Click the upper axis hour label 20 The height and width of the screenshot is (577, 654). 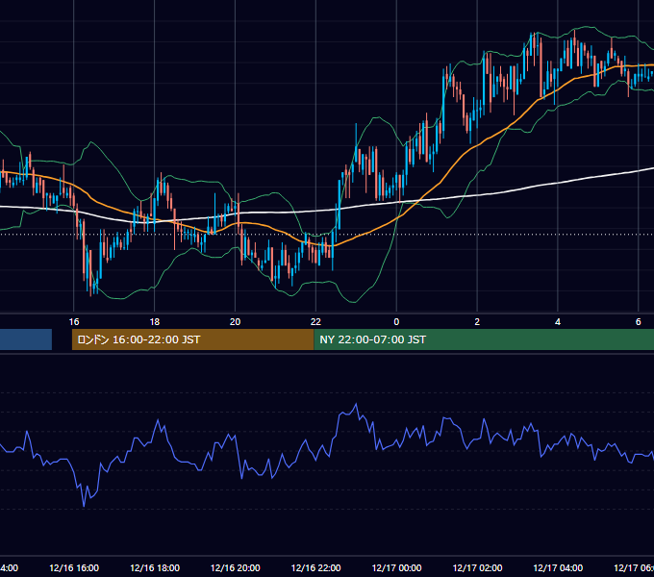pos(235,321)
